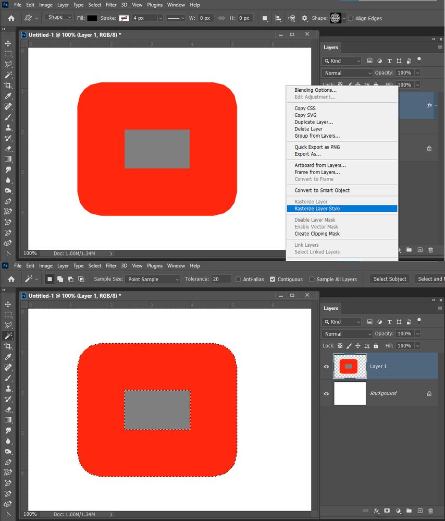Click the black Fill color swatch
The height and width of the screenshot is (521, 445).
pyautogui.click(x=92, y=18)
